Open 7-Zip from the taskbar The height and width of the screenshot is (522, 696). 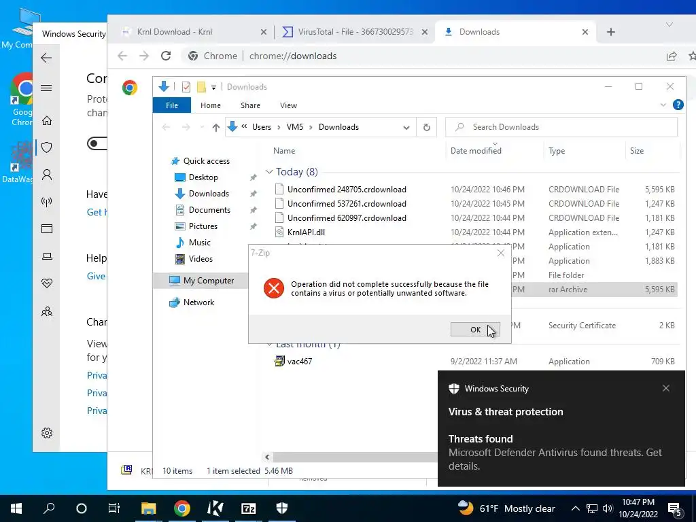(x=249, y=508)
